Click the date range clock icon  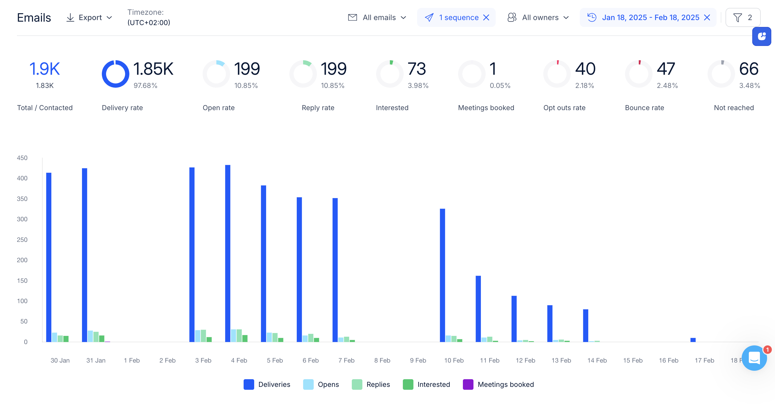pyautogui.click(x=592, y=17)
